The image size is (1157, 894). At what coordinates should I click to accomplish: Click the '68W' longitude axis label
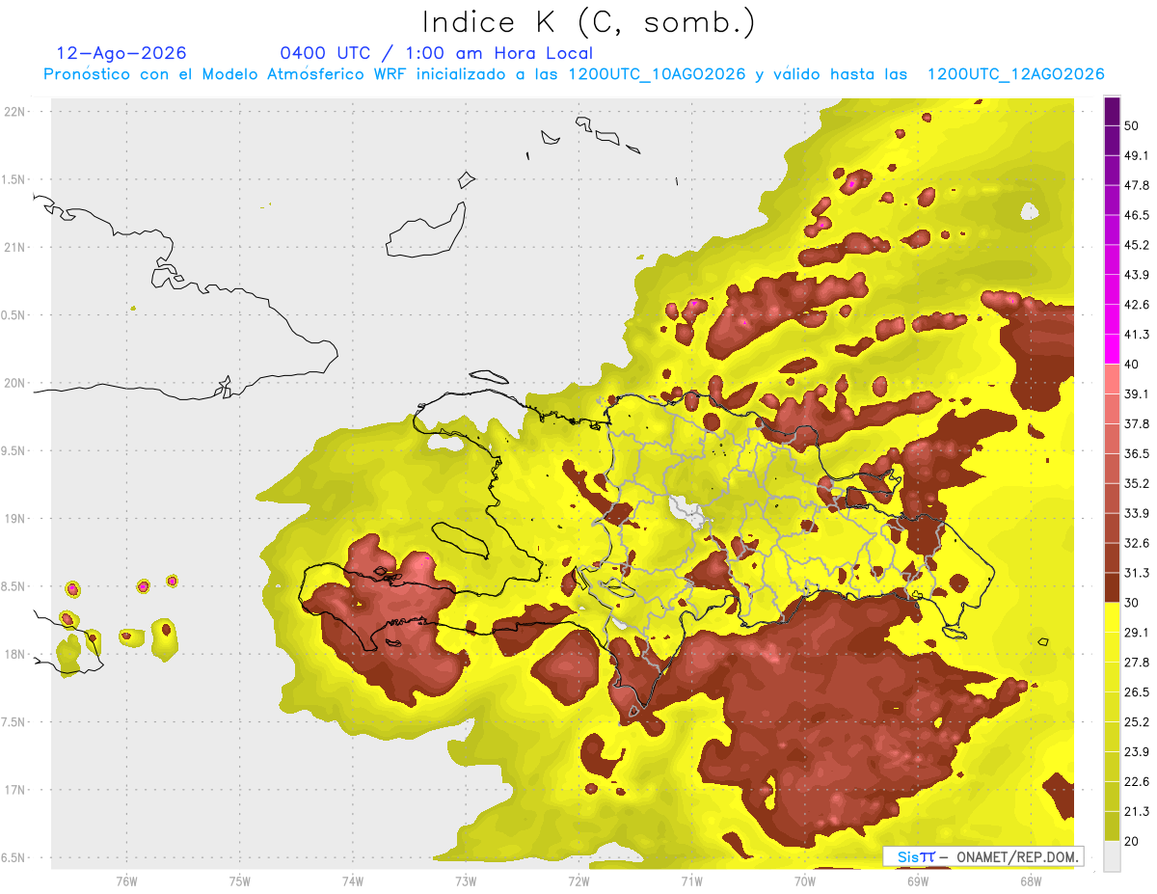pos(1031,880)
